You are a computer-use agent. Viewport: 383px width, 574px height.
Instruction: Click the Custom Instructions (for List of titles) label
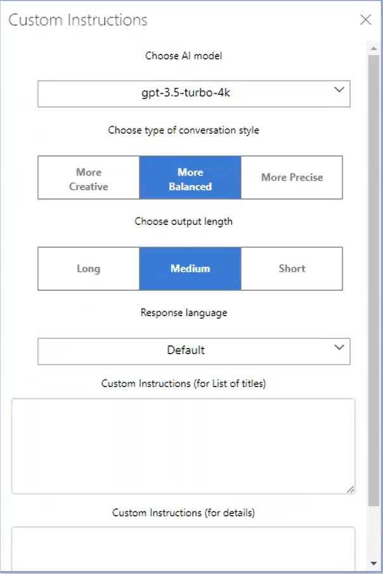click(183, 384)
